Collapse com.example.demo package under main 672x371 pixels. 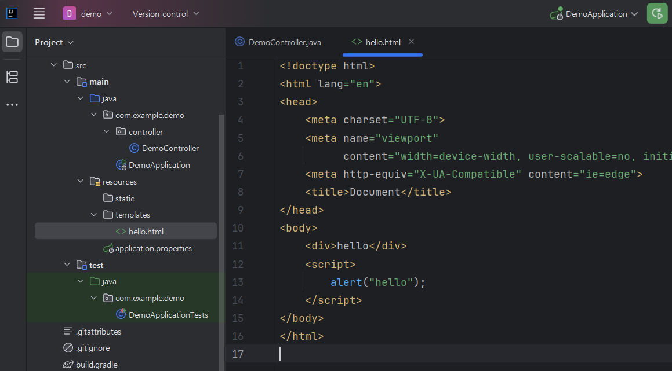click(x=93, y=115)
